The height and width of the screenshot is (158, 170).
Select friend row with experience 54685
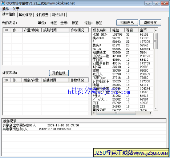[x=122, y=49]
